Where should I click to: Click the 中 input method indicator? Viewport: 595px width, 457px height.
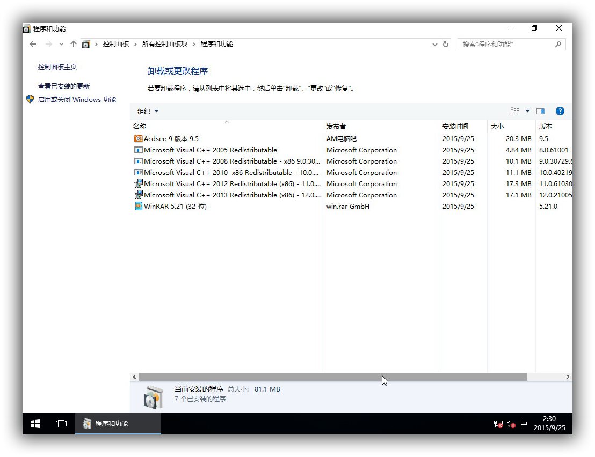(524, 424)
